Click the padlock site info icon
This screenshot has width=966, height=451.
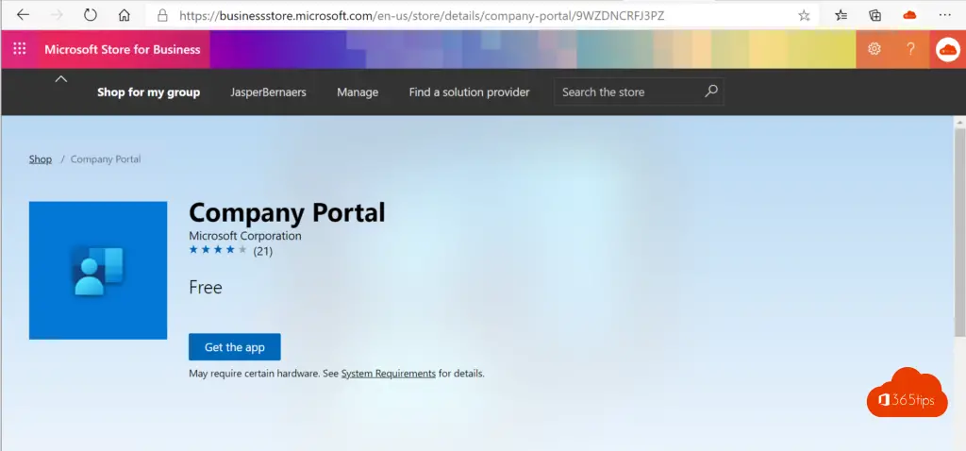(162, 15)
